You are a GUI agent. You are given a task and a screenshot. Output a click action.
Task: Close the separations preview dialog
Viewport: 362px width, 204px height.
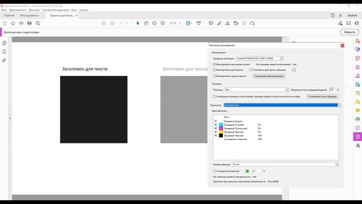tap(342, 45)
